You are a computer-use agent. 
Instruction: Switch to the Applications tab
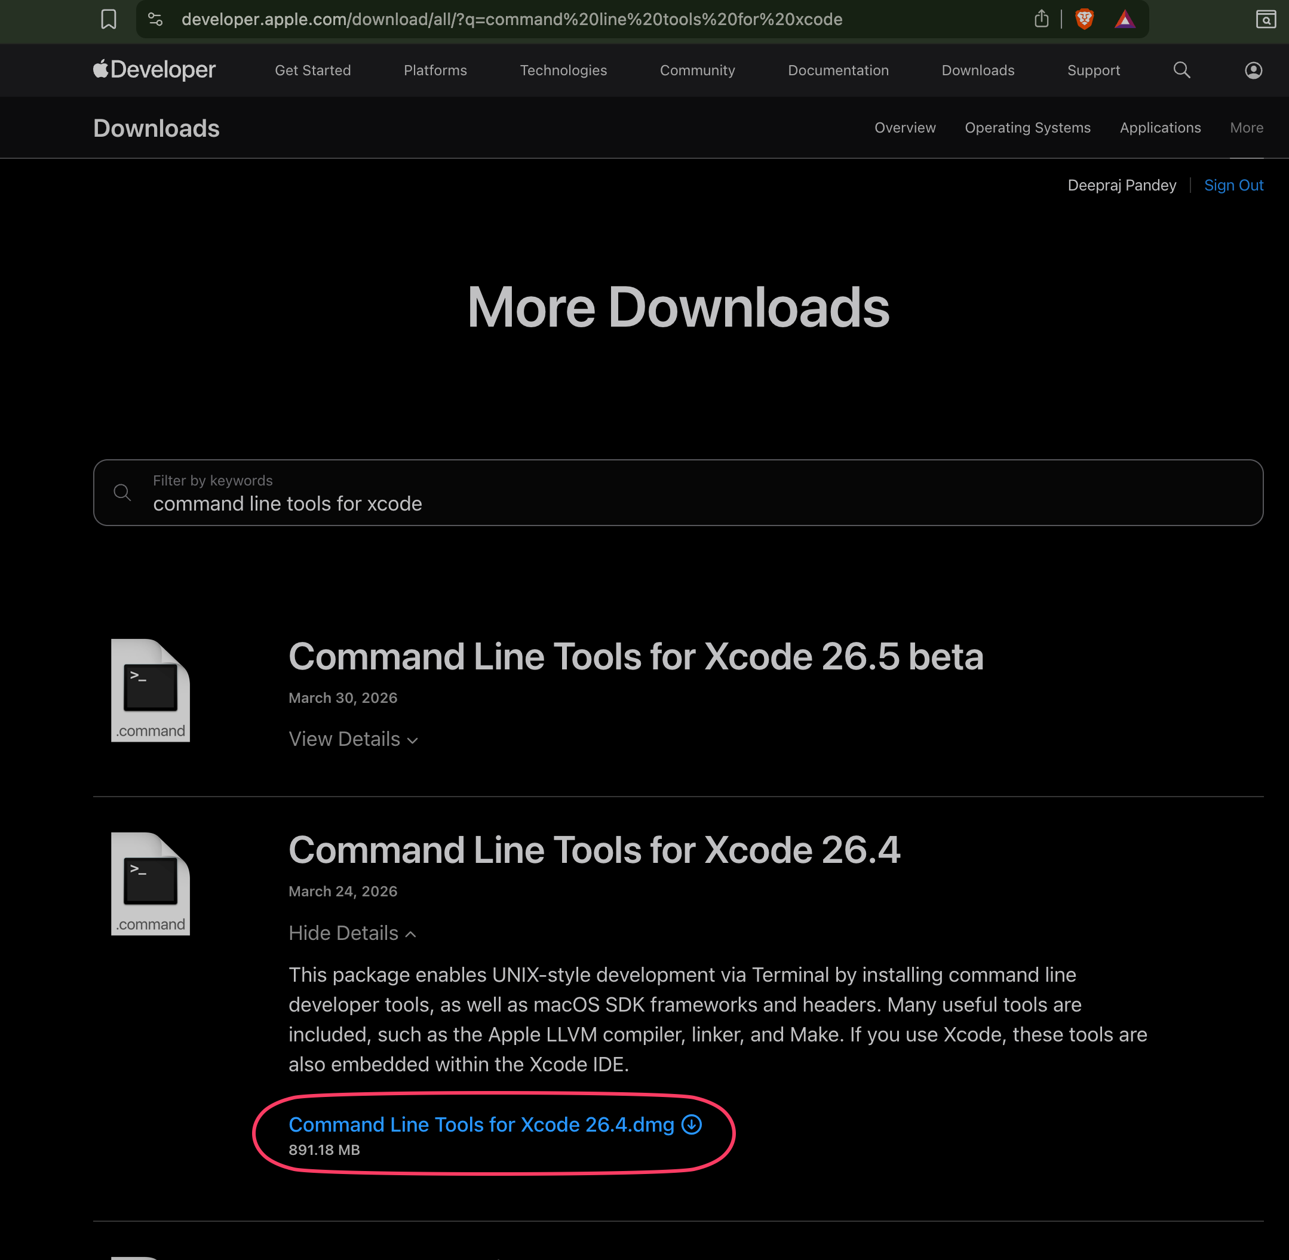point(1160,128)
